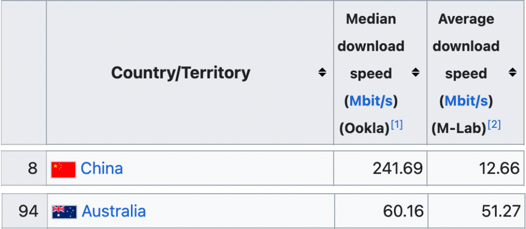The height and width of the screenshot is (229, 526).
Task: Click the Country/Territory header text
Action: click(180, 73)
